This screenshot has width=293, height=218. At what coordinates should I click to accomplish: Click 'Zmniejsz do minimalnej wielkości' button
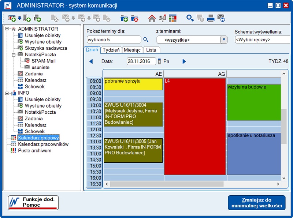pyautogui.click(x=257, y=203)
